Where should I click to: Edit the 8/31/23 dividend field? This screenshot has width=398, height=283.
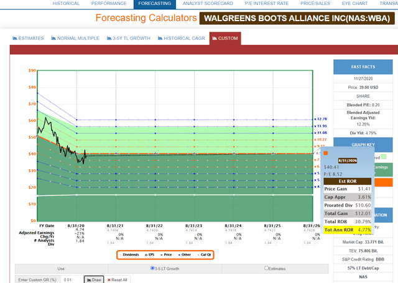[191, 243]
